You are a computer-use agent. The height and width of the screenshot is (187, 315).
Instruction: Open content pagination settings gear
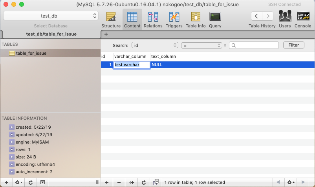pos(291,182)
